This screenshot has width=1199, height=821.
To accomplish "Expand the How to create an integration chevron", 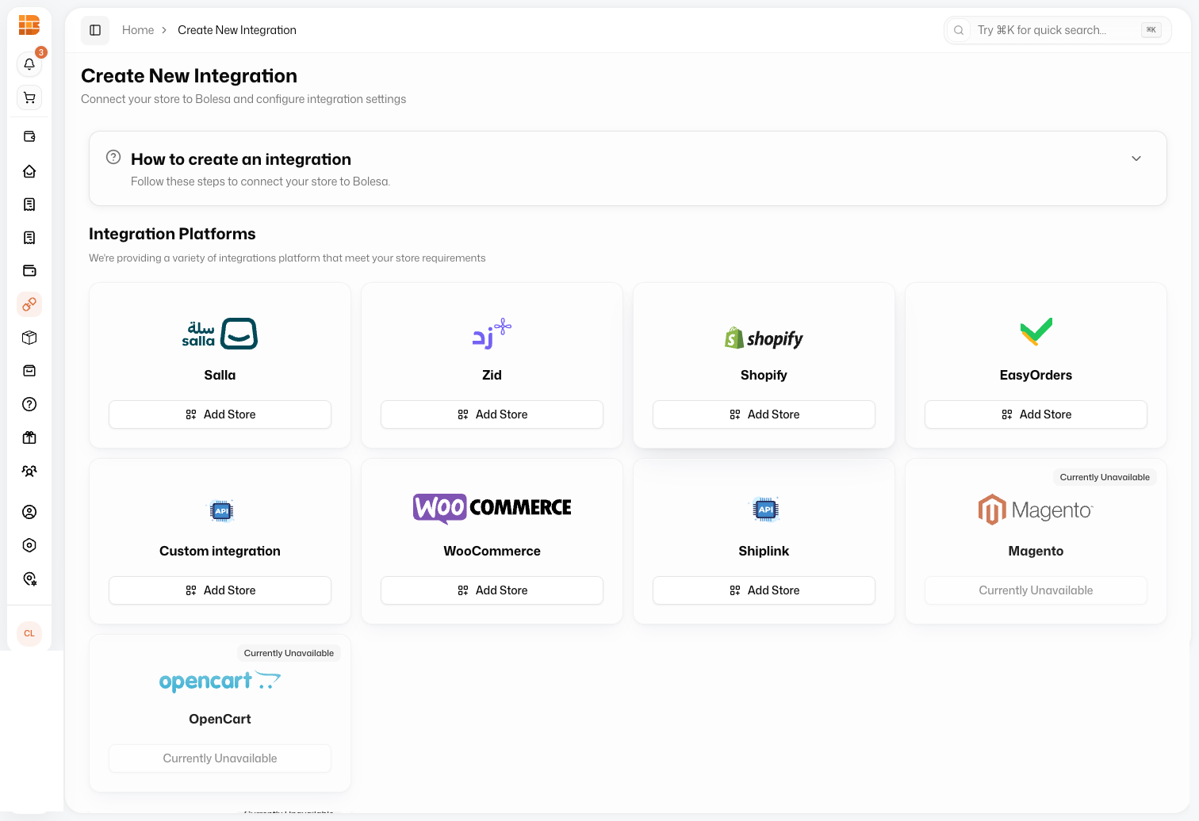I will [x=1136, y=158].
